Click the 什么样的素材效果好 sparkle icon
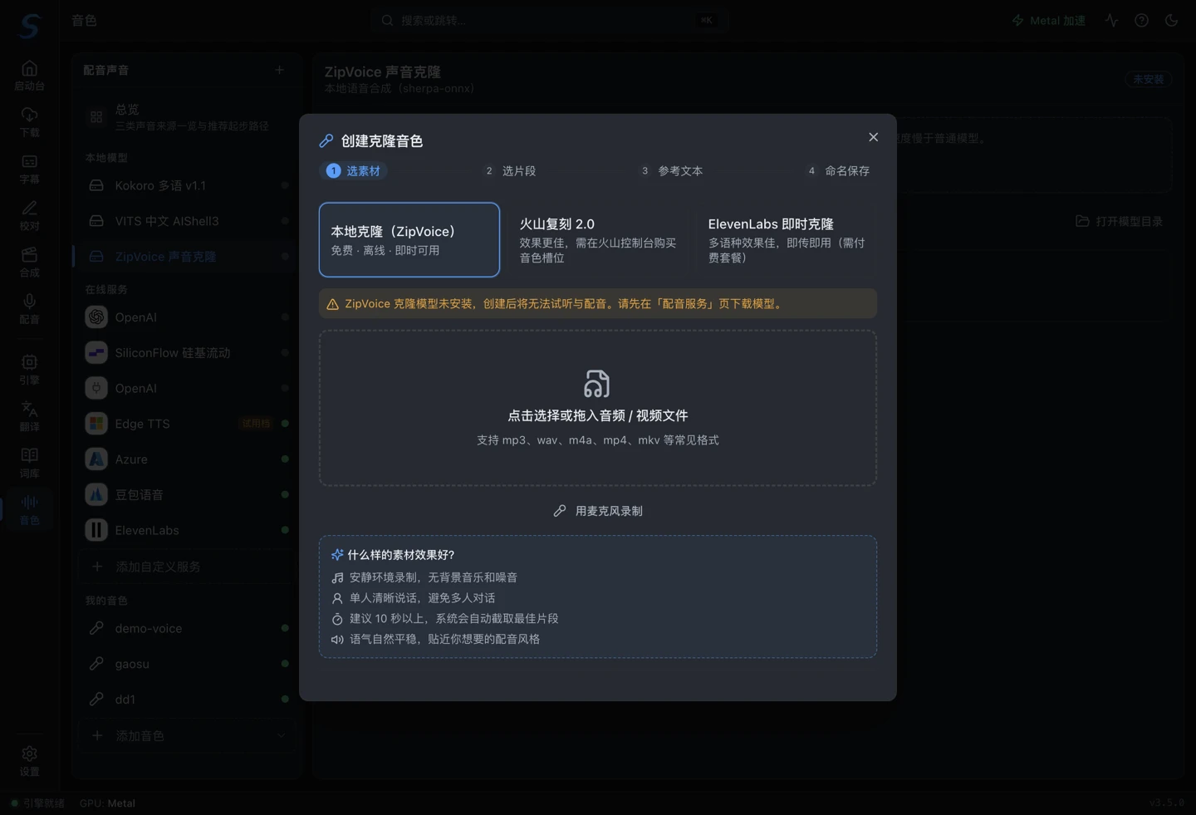 tap(337, 555)
